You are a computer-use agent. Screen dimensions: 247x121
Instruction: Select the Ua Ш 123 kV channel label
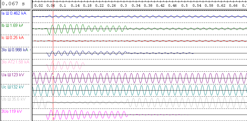(13, 74)
